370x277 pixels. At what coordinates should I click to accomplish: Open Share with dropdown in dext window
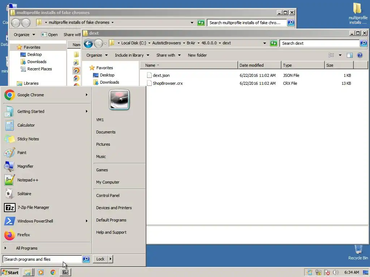point(168,55)
